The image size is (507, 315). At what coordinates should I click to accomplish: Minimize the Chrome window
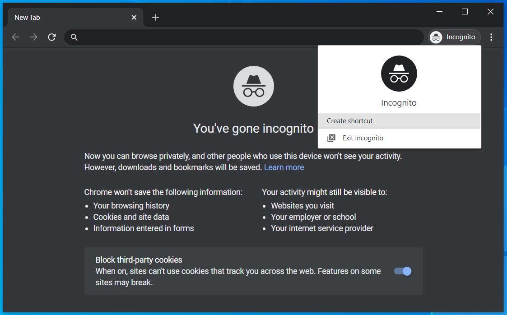[439, 12]
